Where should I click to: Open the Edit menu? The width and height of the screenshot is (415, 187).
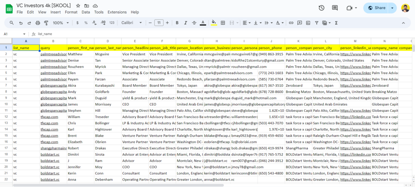[31, 12]
